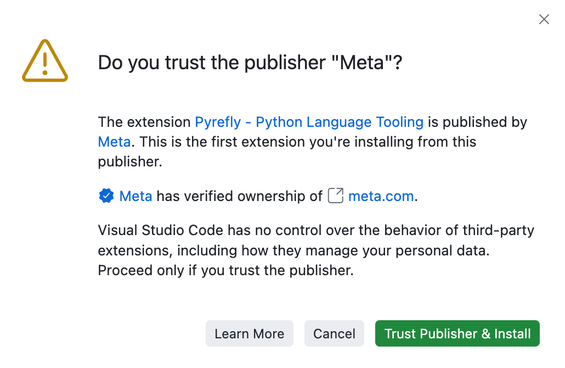Click the "Do you trust the publisher" heading
Screen dimensions: 565x368
coord(250,63)
